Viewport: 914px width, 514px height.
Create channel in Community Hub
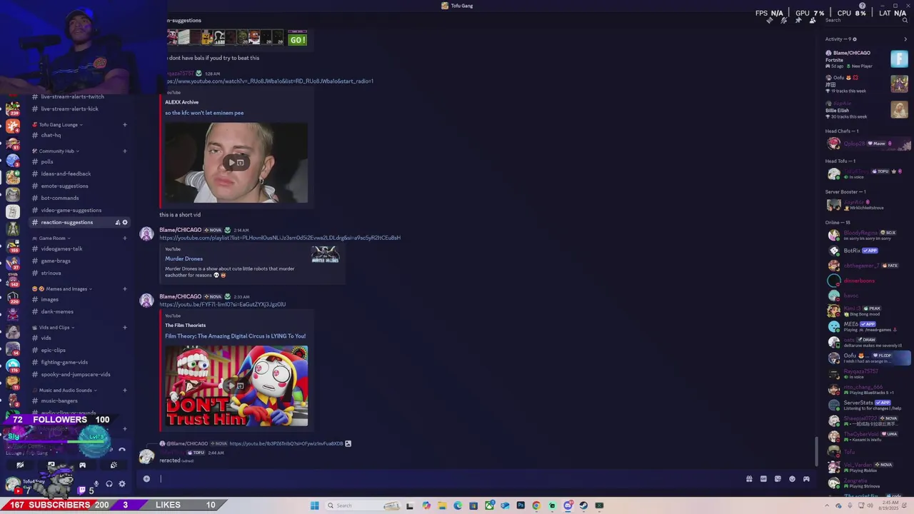[124, 151]
